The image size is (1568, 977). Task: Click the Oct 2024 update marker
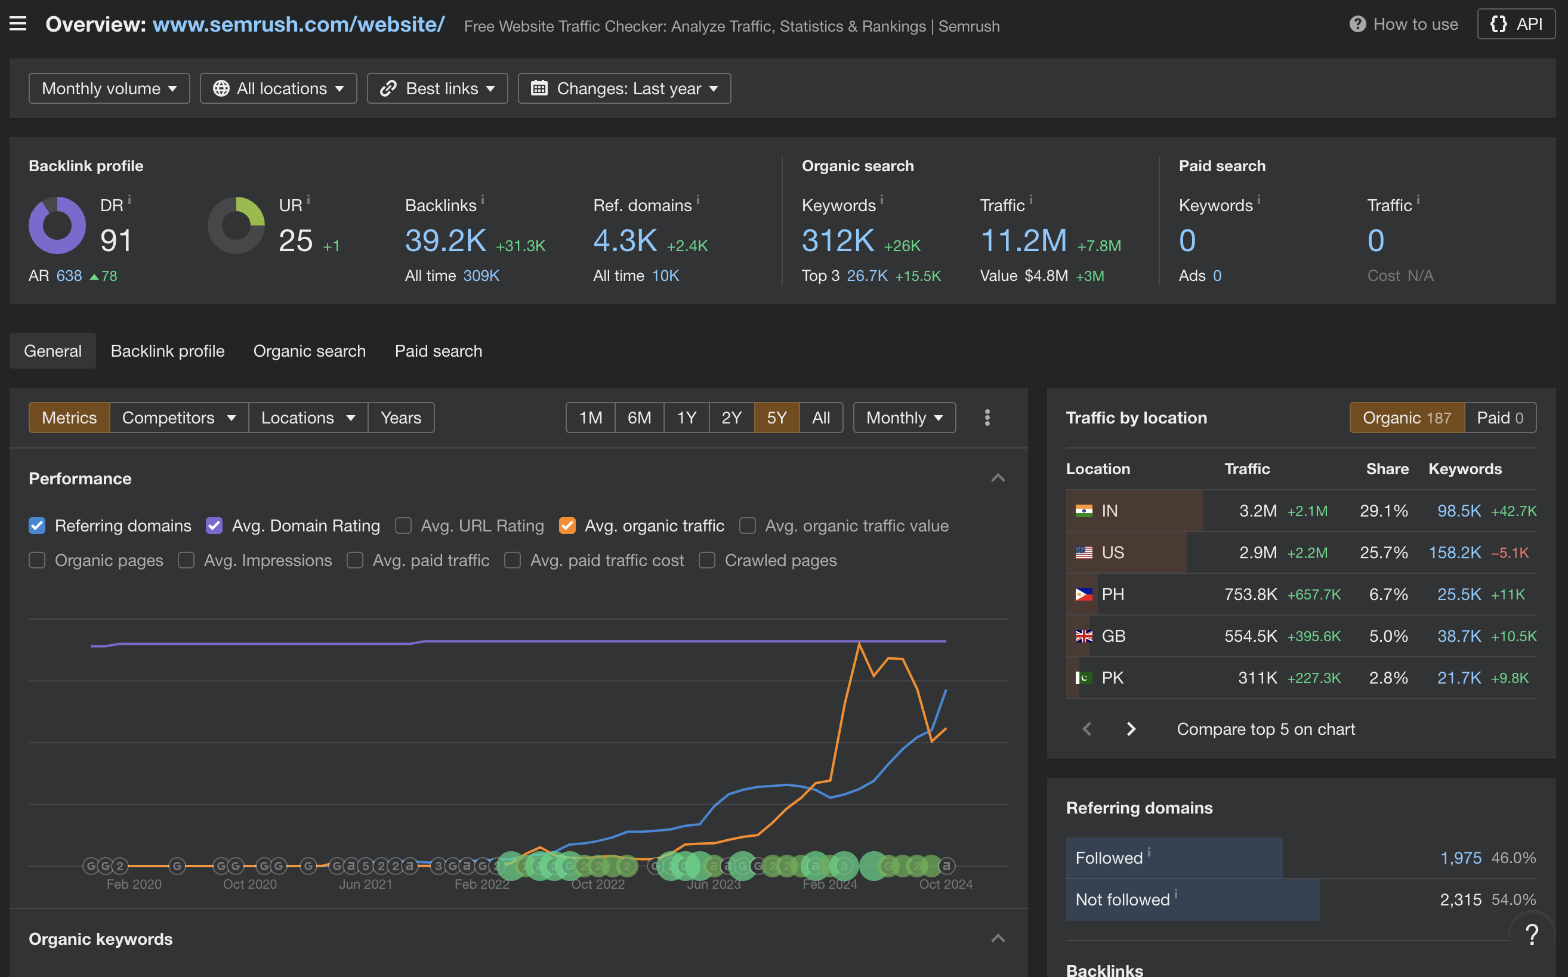[x=946, y=865]
